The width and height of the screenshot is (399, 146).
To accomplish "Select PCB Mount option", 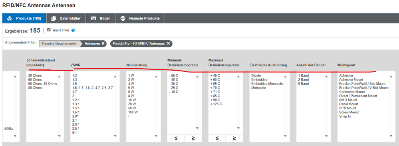I will click(347, 108).
